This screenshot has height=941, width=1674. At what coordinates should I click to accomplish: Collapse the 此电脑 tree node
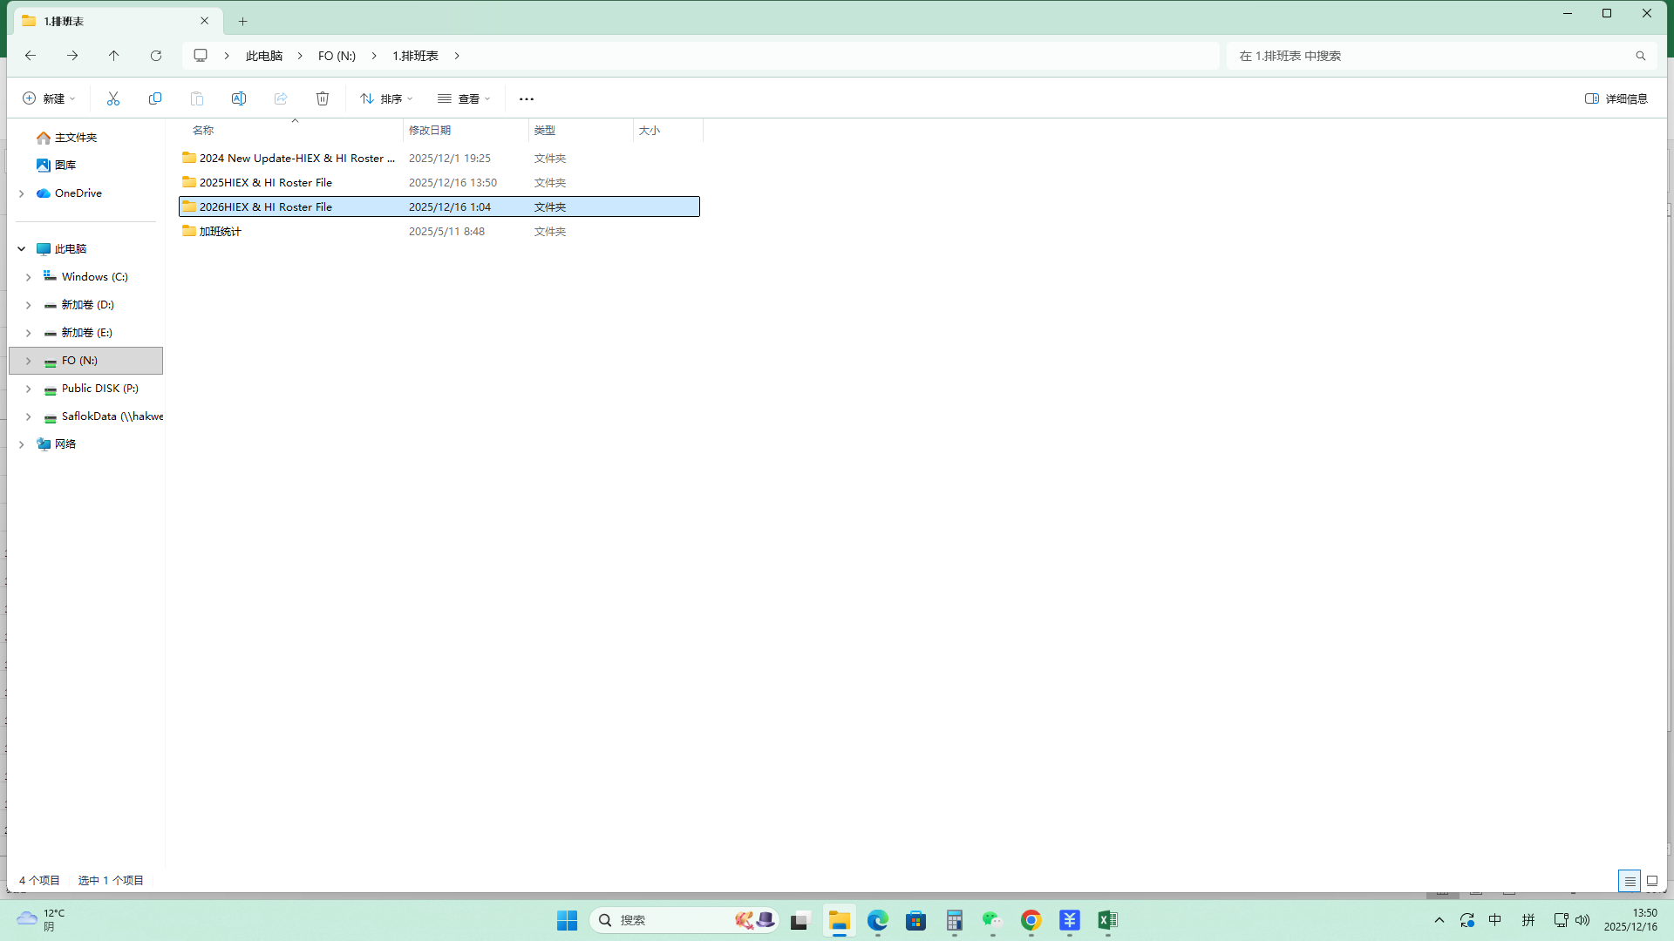(22, 249)
